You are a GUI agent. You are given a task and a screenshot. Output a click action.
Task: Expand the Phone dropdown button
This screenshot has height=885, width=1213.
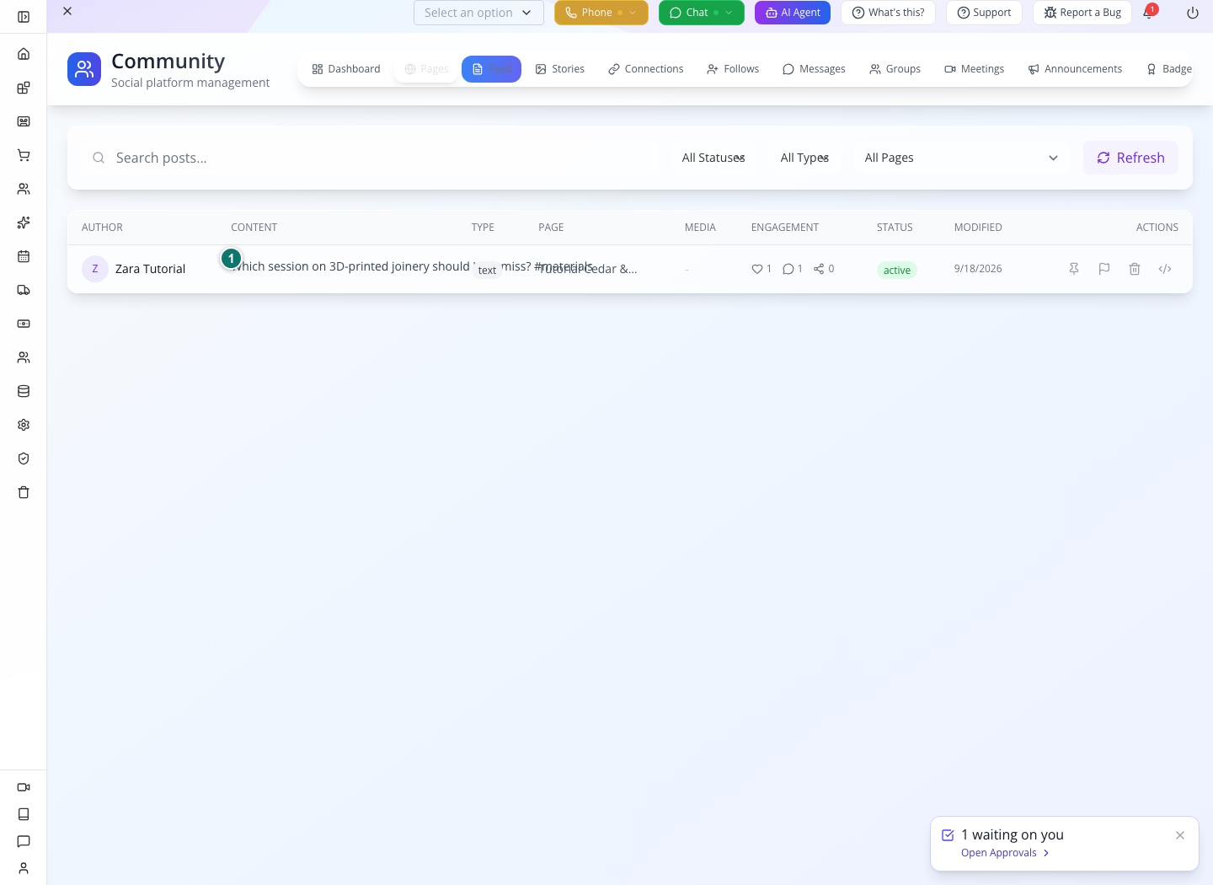click(601, 13)
